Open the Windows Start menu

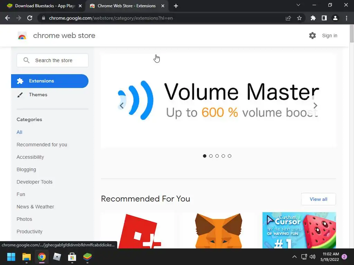(x=11, y=257)
